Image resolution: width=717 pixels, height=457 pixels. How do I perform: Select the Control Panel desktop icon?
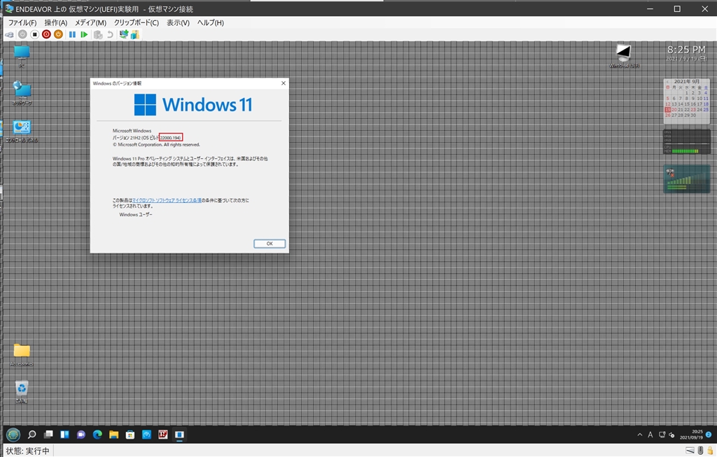(22, 131)
